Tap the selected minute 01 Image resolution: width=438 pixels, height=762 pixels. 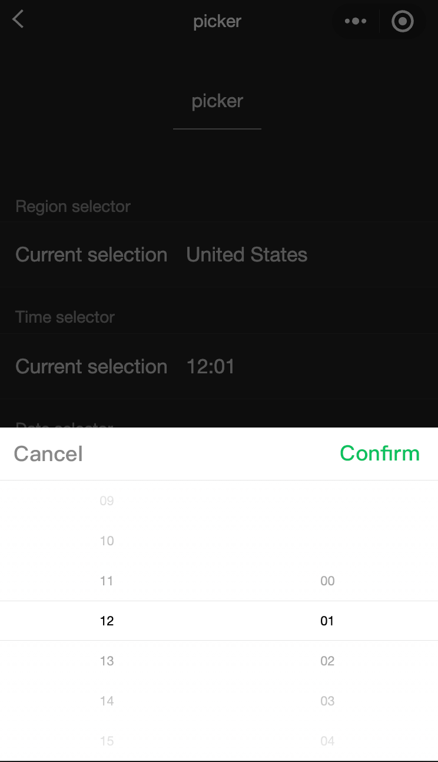[327, 621]
